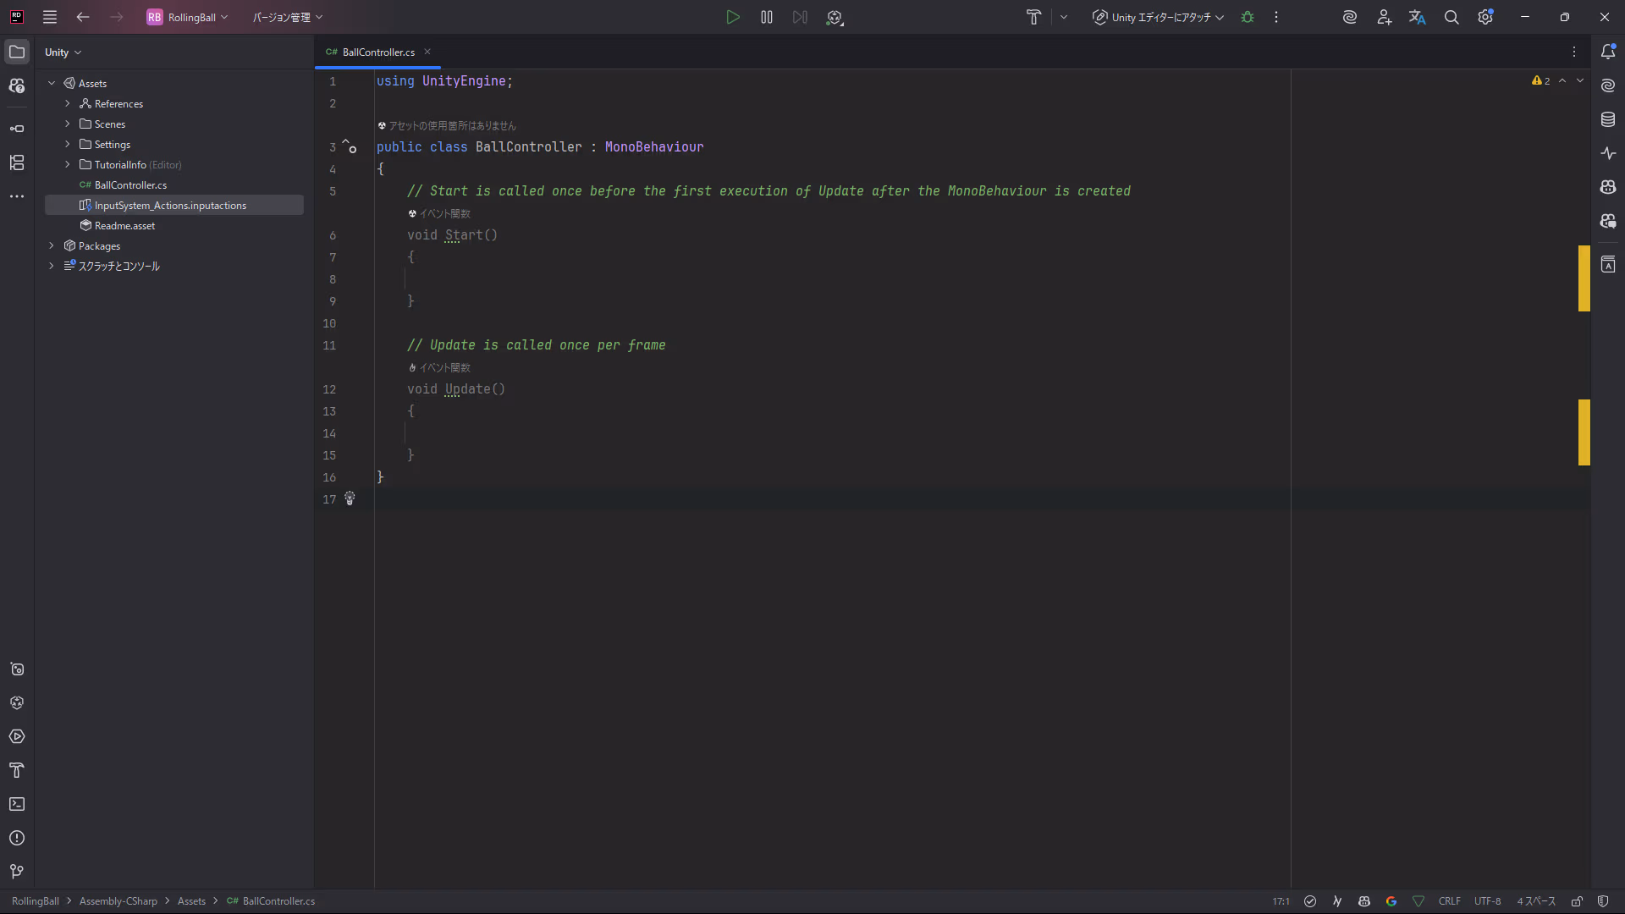Expand the References node
Viewport: 1625px width, 914px height.
(68, 103)
